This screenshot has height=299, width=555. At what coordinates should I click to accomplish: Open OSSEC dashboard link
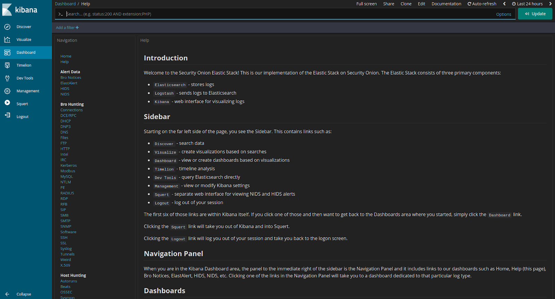click(x=66, y=292)
